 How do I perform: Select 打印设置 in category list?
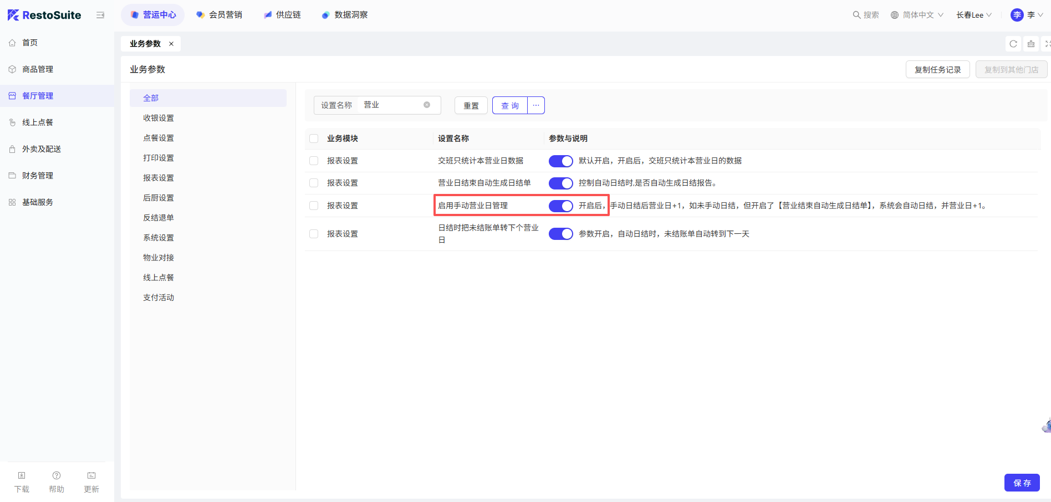point(159,158)
